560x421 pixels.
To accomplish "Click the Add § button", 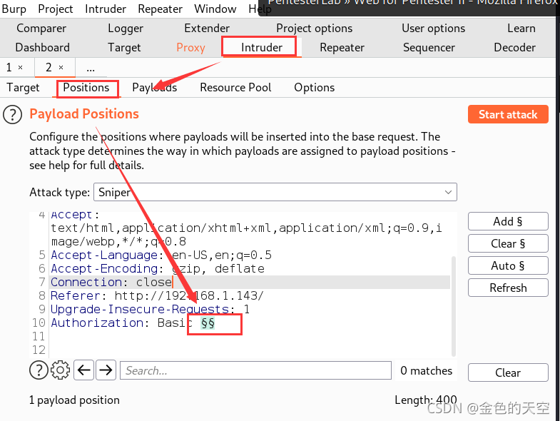I will (x=508, y=222).
